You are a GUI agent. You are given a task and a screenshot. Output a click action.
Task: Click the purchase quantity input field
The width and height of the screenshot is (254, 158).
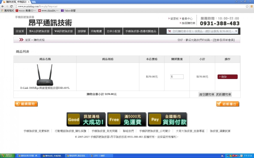(177, 77)
